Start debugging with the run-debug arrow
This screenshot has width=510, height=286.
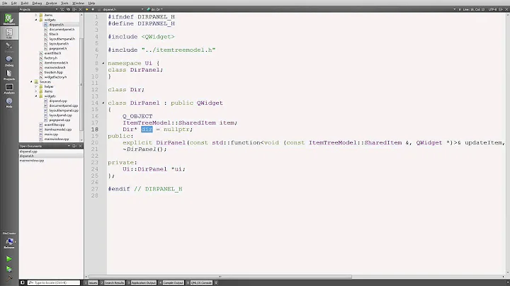click(9, 269)
